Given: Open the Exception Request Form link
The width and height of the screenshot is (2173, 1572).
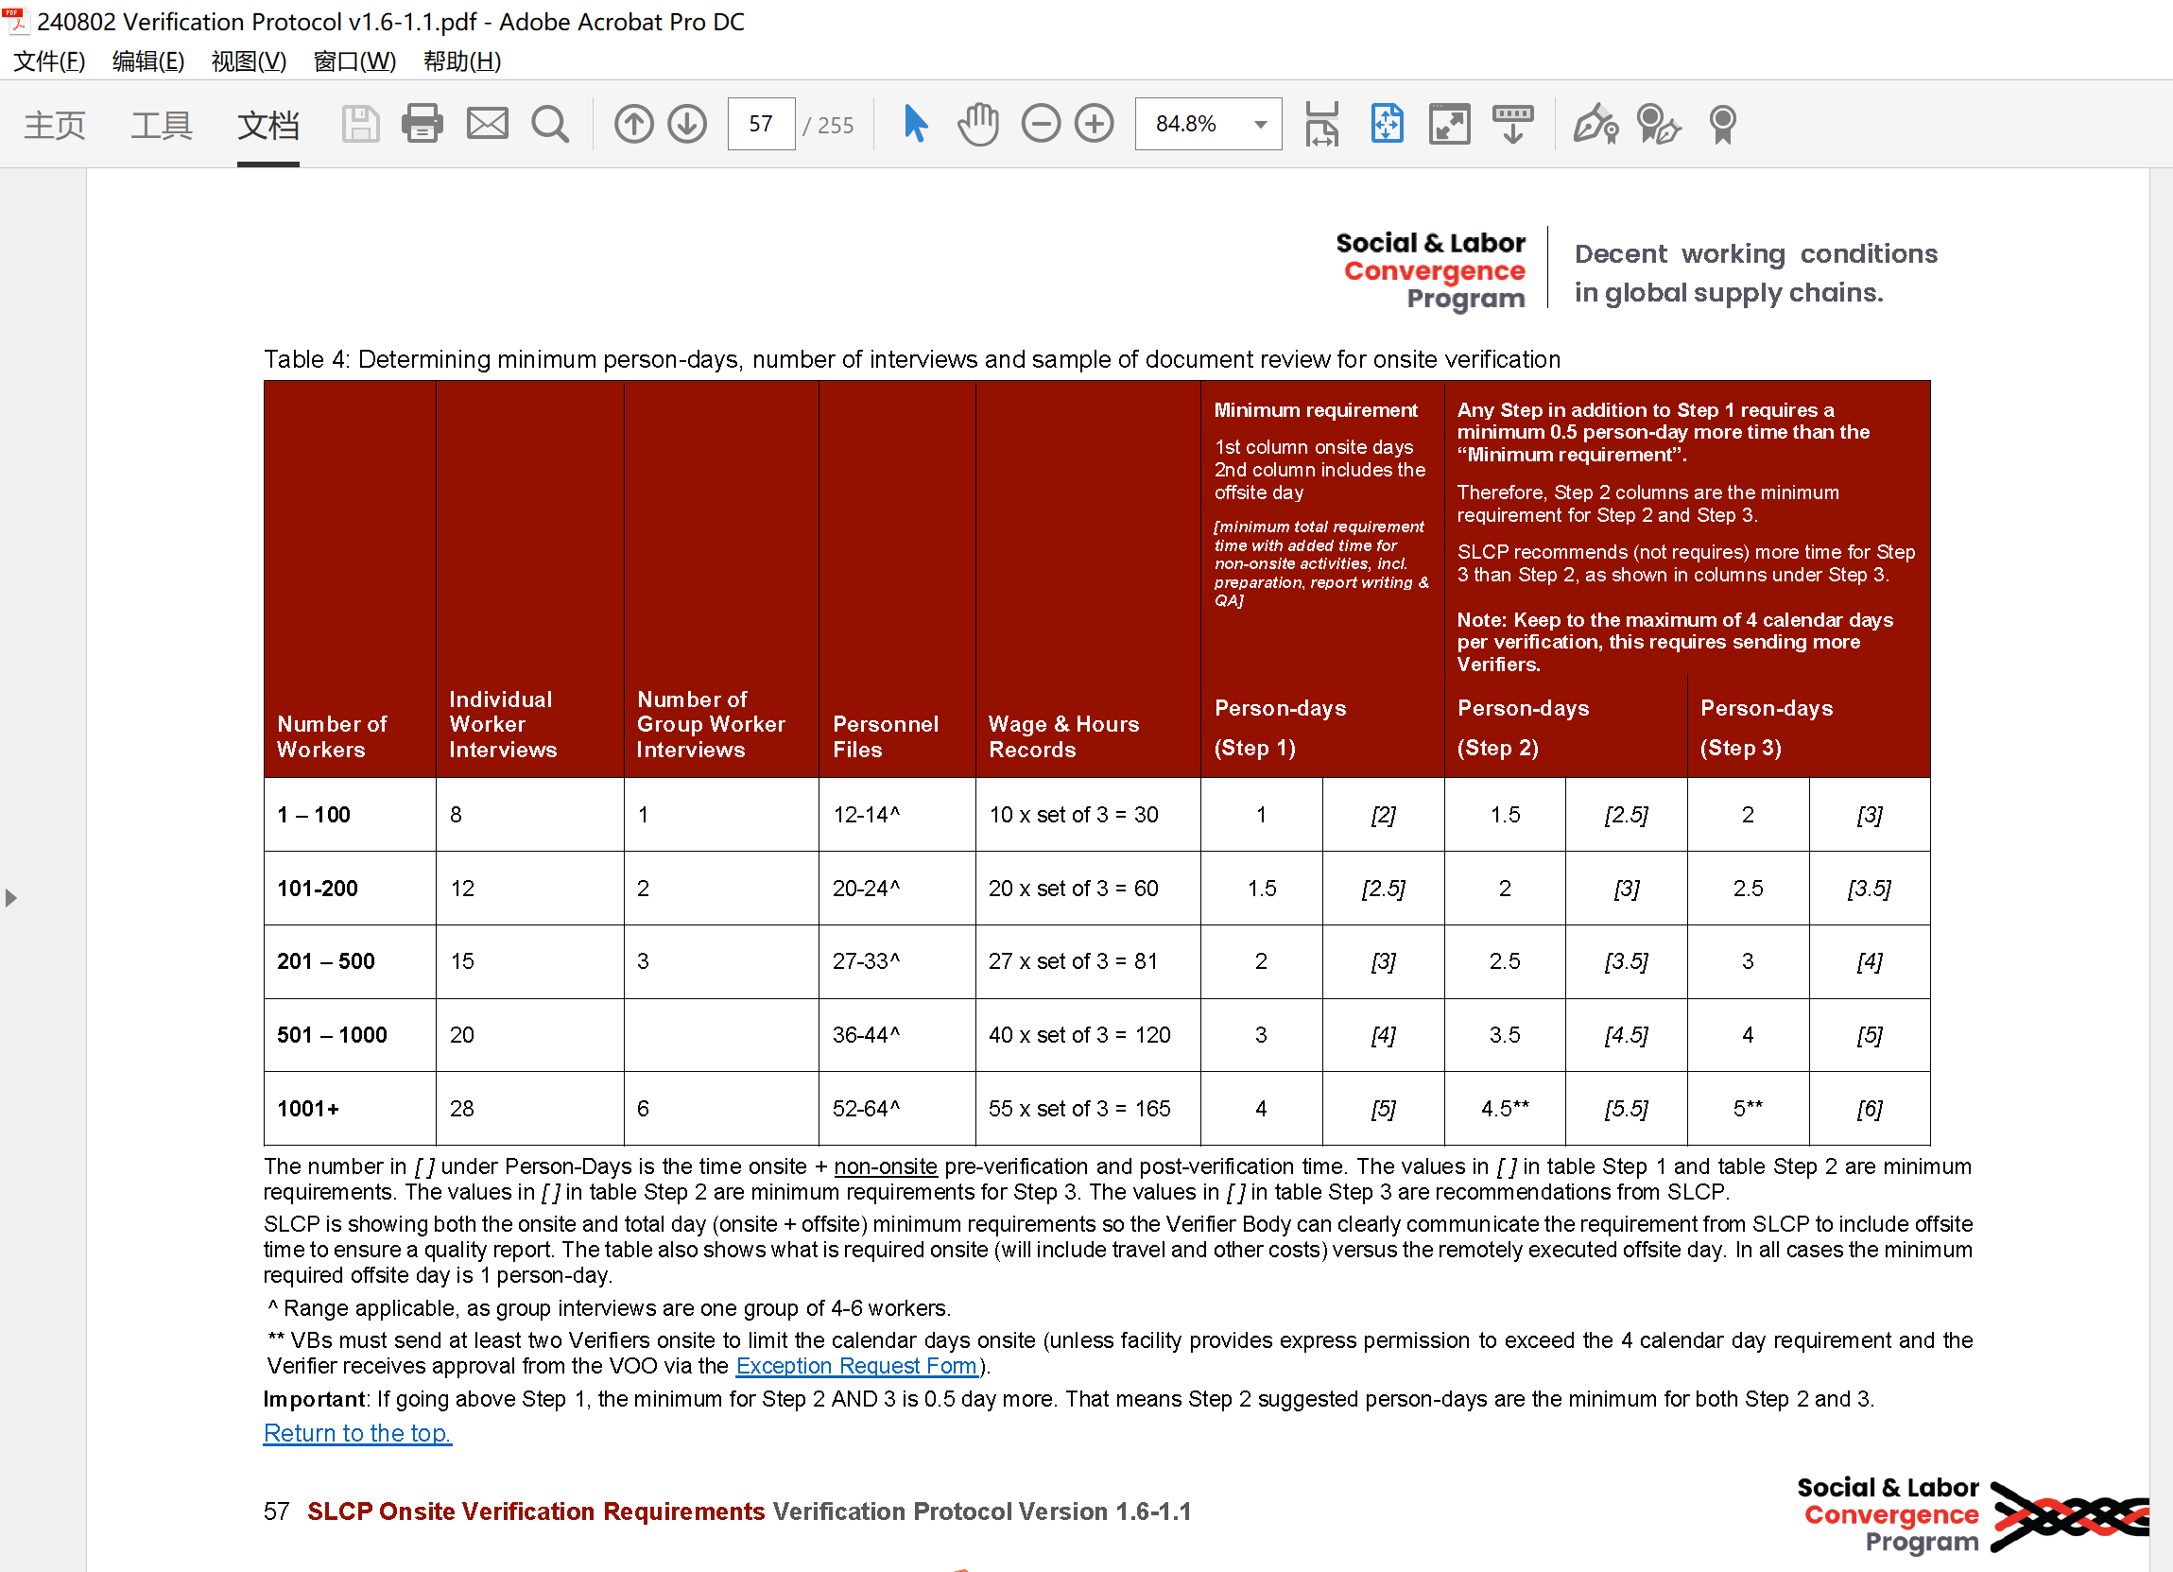Looking at the screenshot, I should tap(855, 1366).
